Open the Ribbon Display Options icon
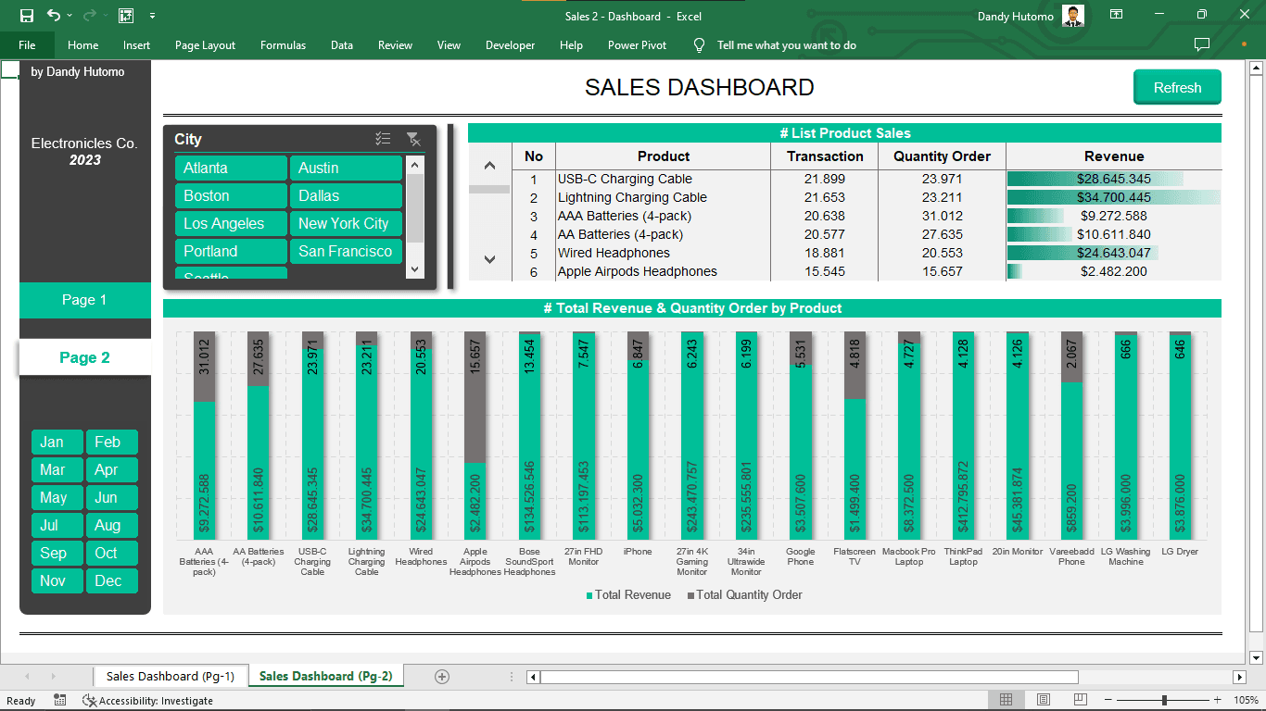The width and height of the screenshot is (1266, 711). click(1117, 16)
